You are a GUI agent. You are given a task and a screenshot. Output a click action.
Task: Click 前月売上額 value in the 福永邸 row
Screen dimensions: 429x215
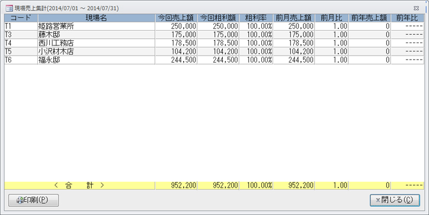coord(294,60)
